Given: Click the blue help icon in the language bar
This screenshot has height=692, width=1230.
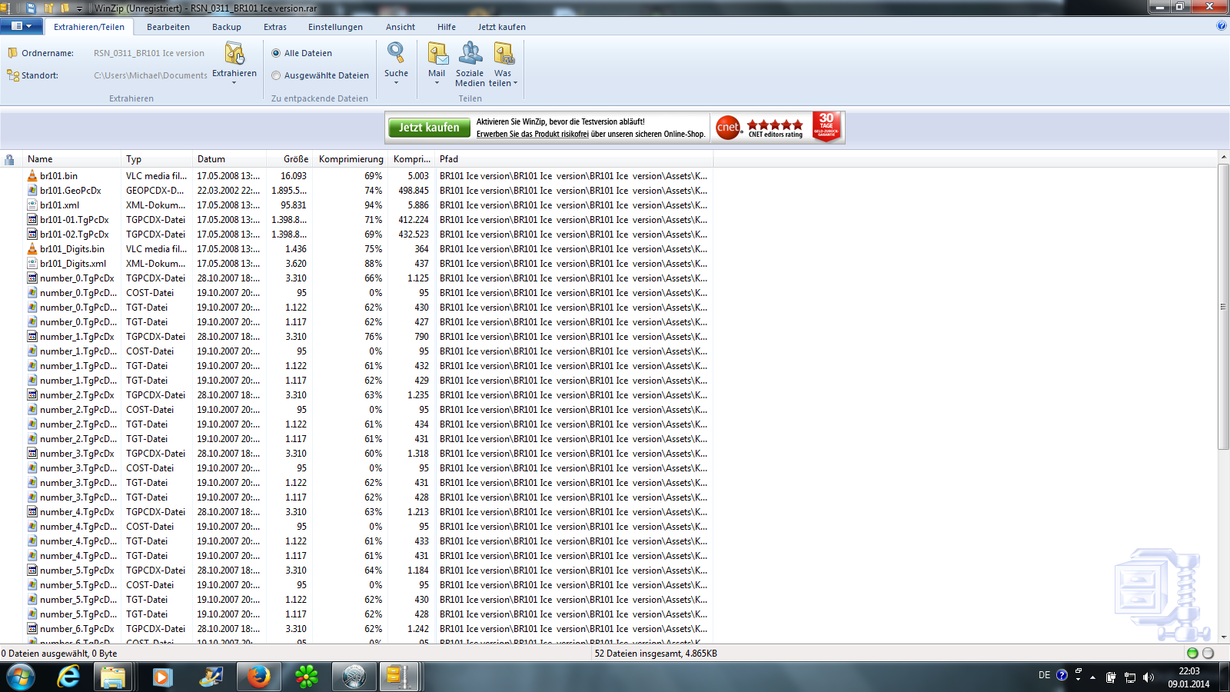Looking at the screenshot, I should 1062,675.
